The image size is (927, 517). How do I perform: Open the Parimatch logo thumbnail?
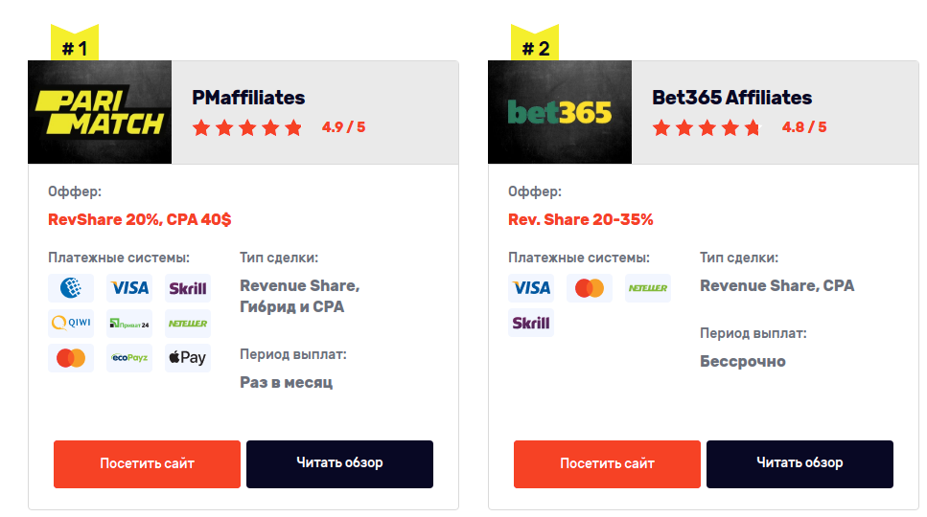tap(100, 112)
